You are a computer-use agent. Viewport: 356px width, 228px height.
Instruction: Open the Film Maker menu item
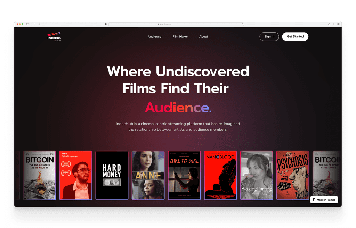[180, 37]
